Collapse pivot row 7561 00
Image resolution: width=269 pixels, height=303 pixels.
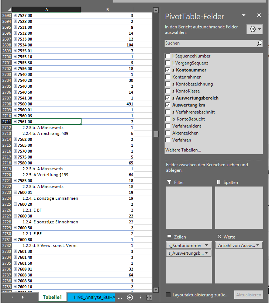(15, 122)
